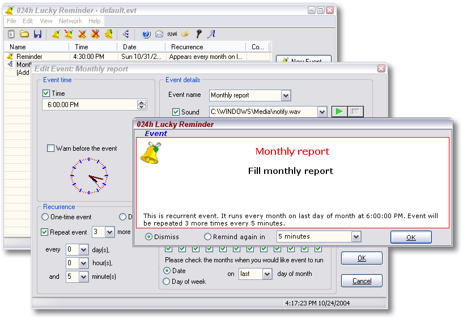Open the Edit menu

coord(28,21)
